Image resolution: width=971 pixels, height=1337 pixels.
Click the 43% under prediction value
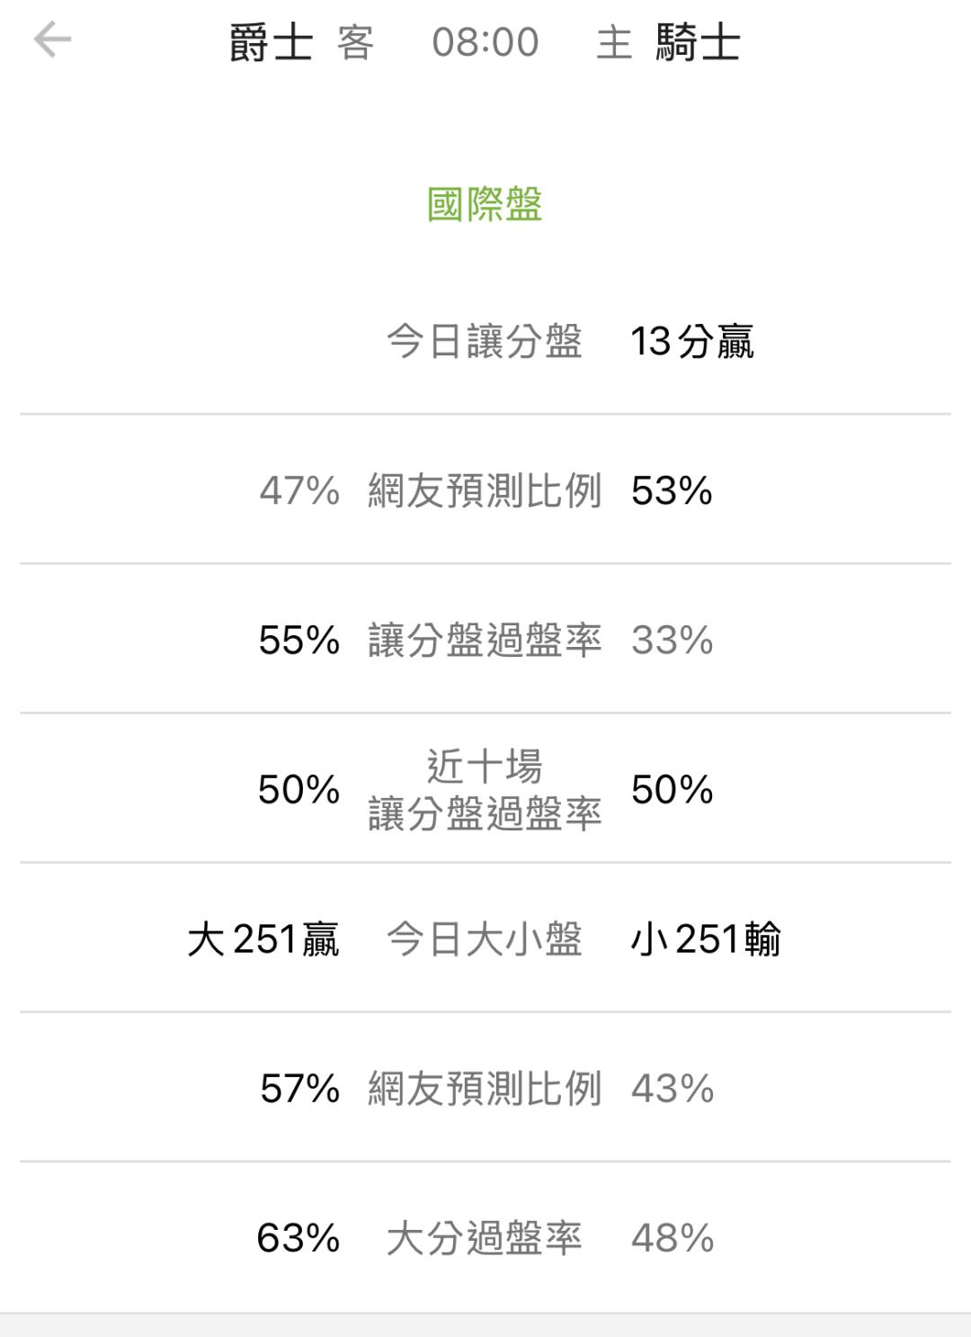click(x=672, y=1088)
